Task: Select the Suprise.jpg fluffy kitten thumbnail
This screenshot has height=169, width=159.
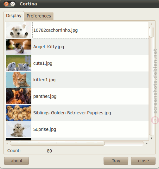Action: tap(19, 129)
